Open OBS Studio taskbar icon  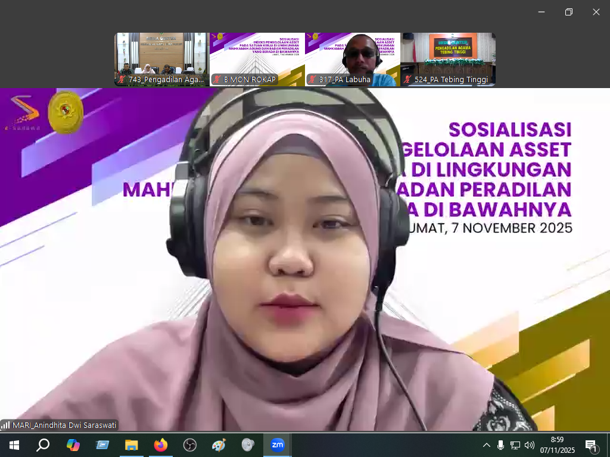[190, 445]
